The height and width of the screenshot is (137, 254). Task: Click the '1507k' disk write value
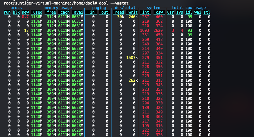(132, 58)
